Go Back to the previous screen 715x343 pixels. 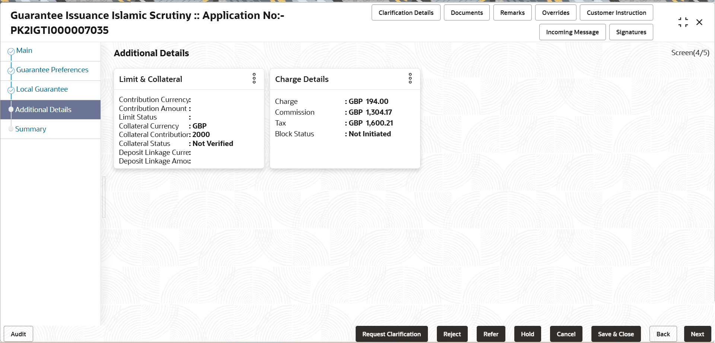(663, 334)
